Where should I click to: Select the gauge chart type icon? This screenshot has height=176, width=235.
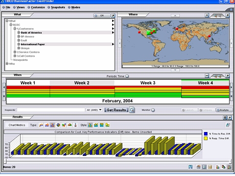pos(70,125)
